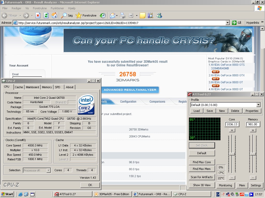
Task: Open the Comparisons tab on results page
Action: pyautogui.click(x=157, y=102)
